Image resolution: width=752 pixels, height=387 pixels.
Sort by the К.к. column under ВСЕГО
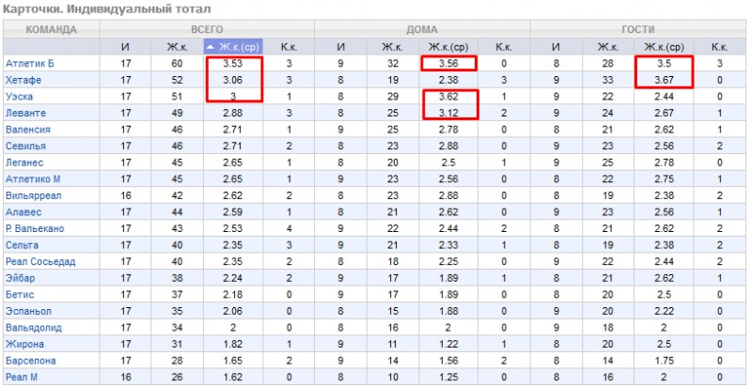pos(289,47)
